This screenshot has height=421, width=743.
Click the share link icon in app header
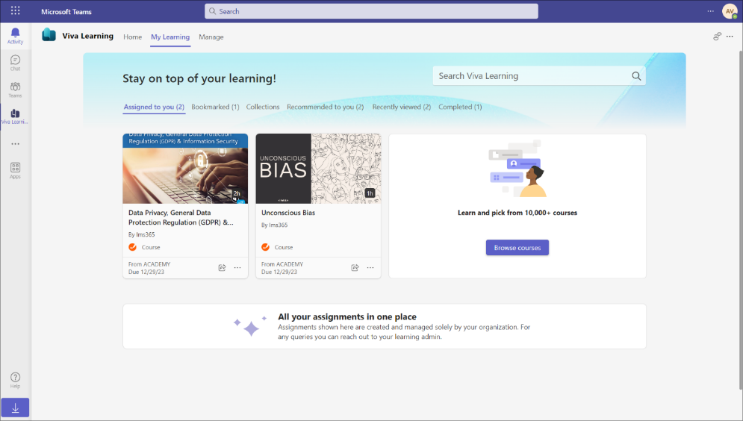[717, 36]
